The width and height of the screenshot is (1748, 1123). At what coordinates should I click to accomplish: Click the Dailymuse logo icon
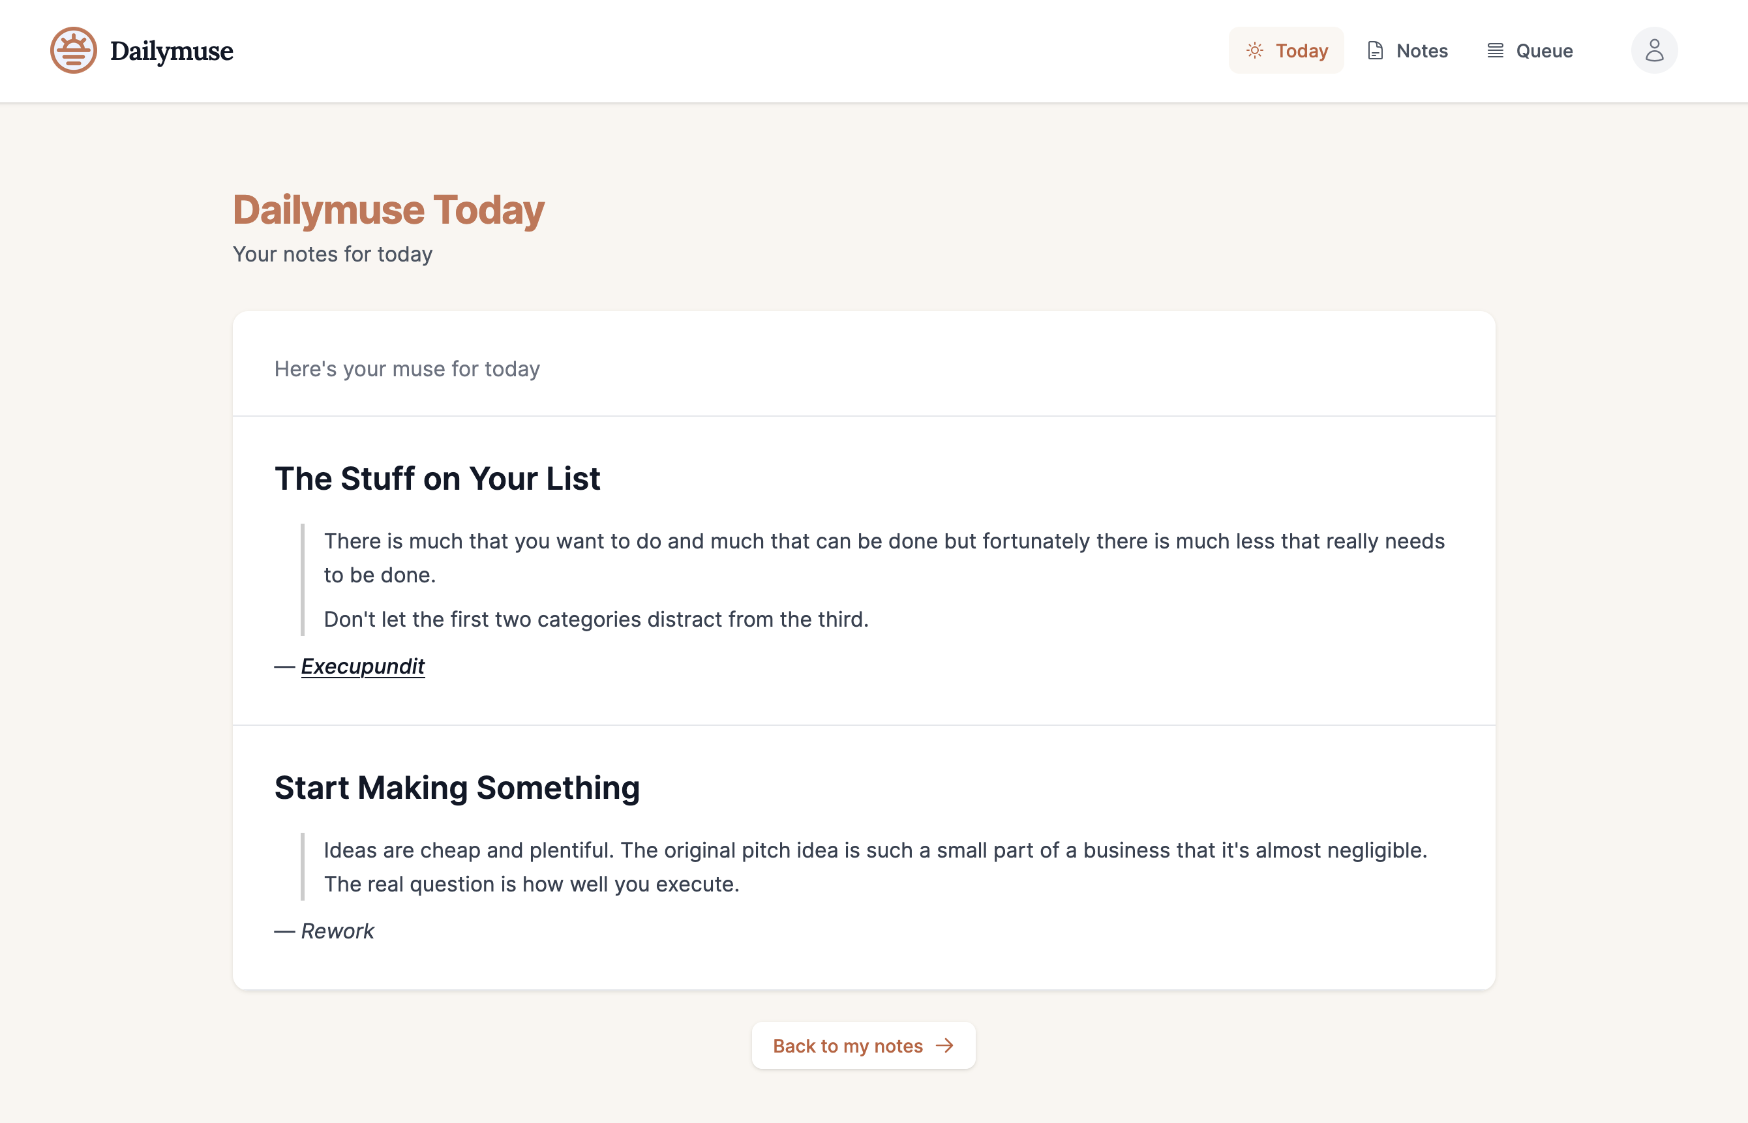(73, 50)
